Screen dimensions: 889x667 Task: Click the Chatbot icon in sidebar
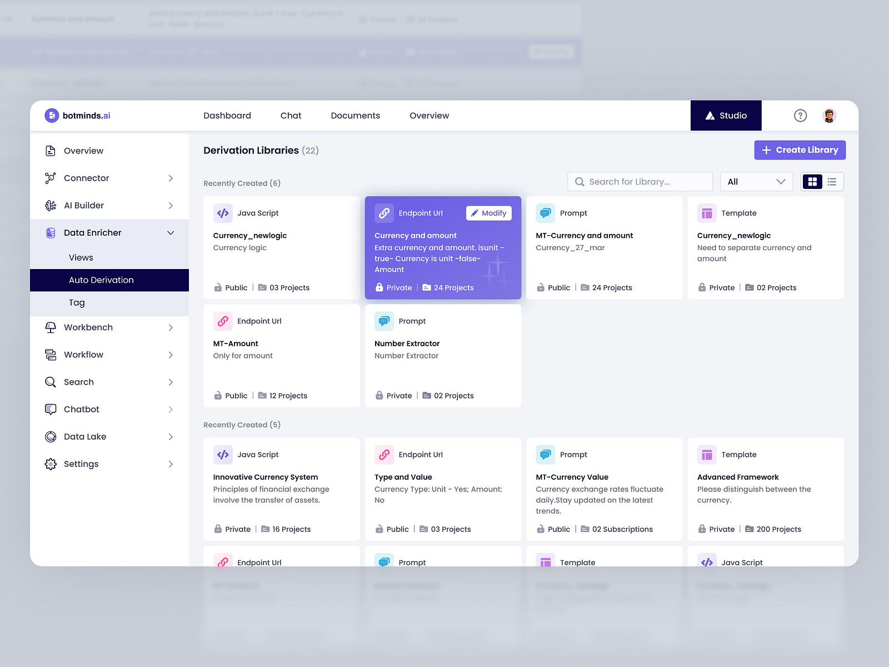click(x=51, y=409)
